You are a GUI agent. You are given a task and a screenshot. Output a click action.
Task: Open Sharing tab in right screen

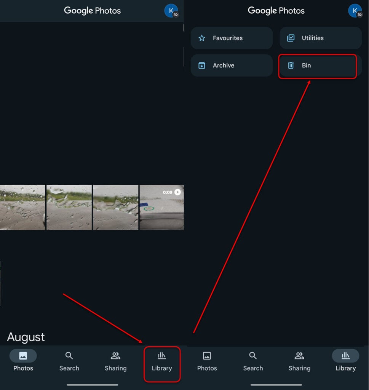[299, 362]
